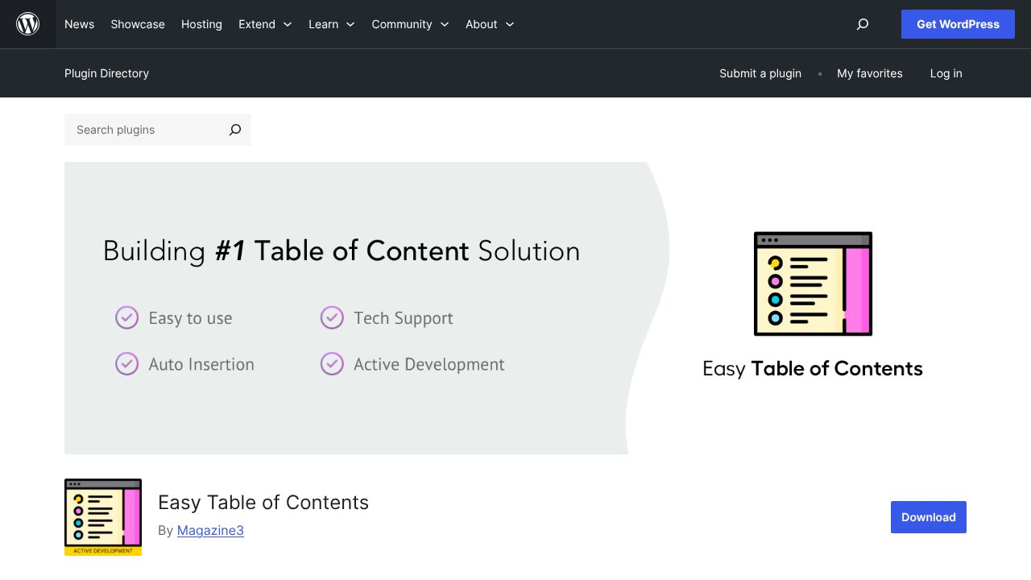1031x580 pixels.
Task: Expand the Community dropdown menu
Action: (x=410, y=24)
